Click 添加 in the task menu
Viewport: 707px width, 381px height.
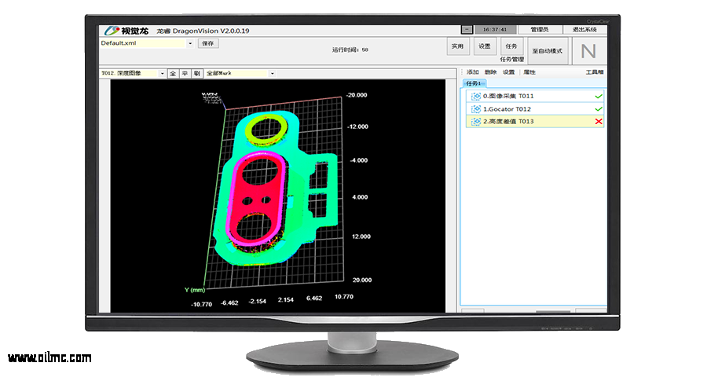pos(472,72)
